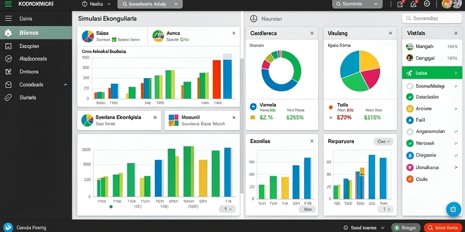The height and width of the screenshot is (232, 465).
Task: Click the blue arrow icon beside Cernda Pesnig
Action: (8, 227)
